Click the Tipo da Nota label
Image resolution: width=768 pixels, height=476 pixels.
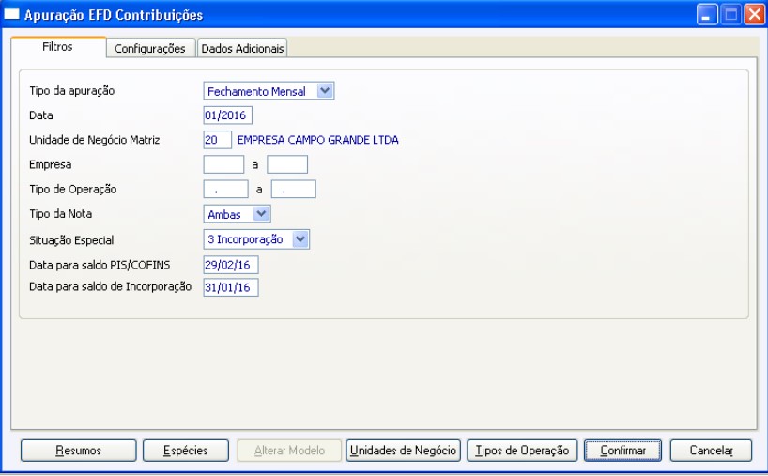61,214
